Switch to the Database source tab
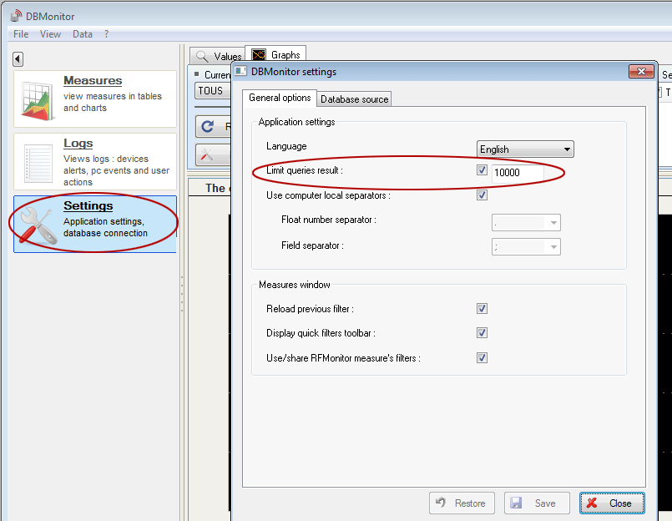The width and height of the screenshot is (672, 521). [x=355, y=99]
